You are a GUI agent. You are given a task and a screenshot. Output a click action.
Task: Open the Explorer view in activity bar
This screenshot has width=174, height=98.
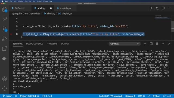(x=4, y=9)
